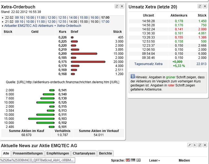
Task: Open the 10:00 snapshot for 22.02
Action: (30, 18)
